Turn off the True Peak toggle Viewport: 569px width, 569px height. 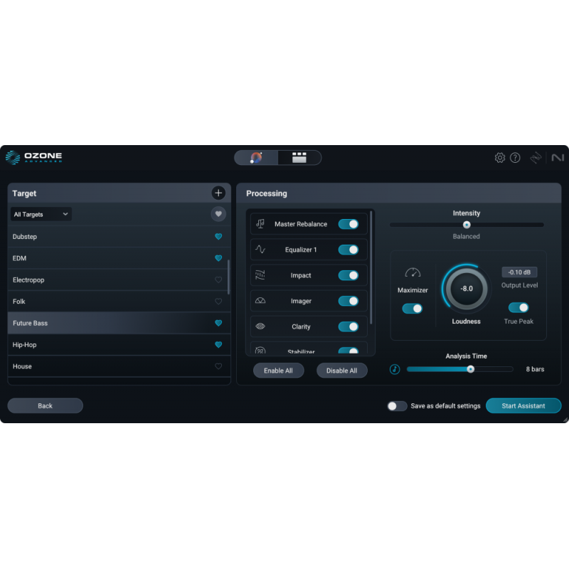coord(518,307)
